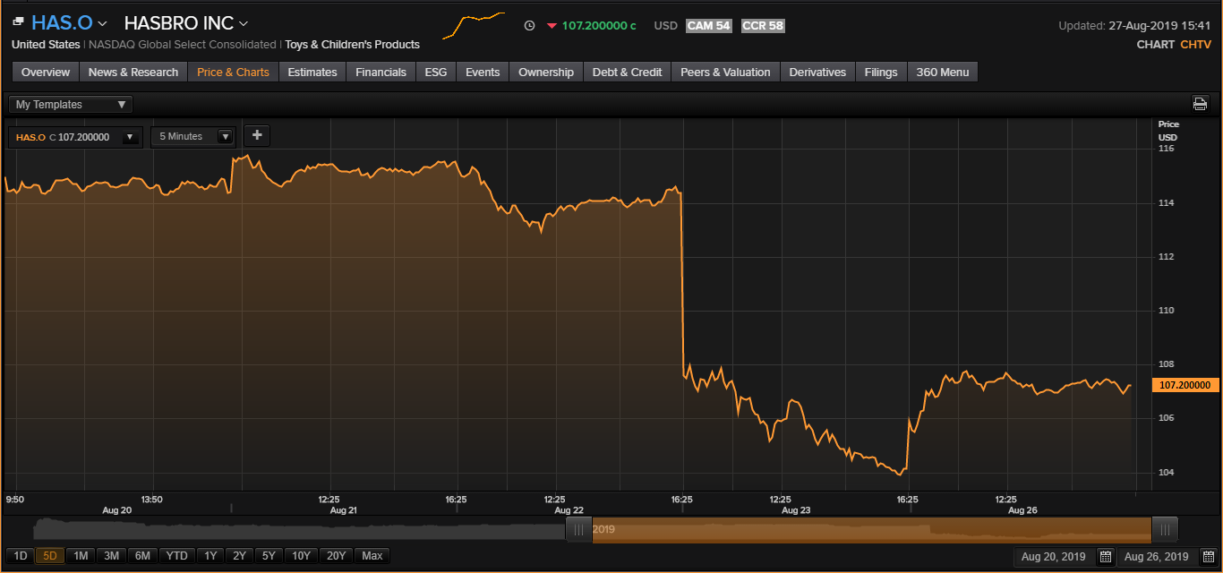Viewport: 1223px width, 573px height.
Task: Open the News & Research tab
Action: pyautogui.click(x=133, y=72)
